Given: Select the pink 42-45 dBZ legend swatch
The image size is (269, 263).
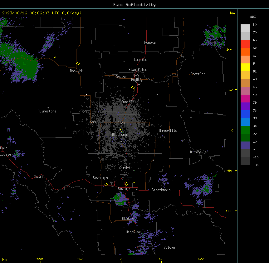Looking at the screenshot, I should 245,91.
